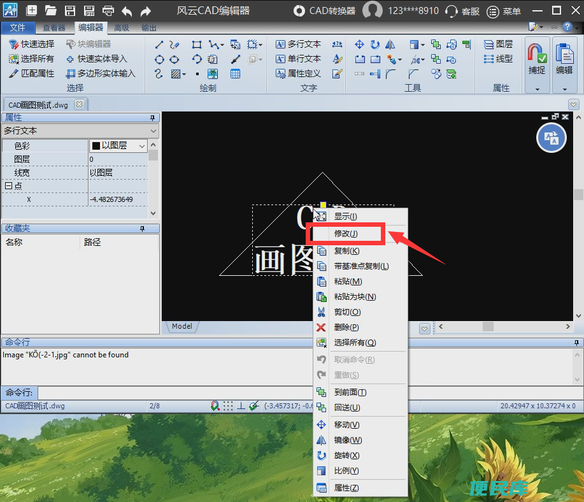Select the Rotate tool in 工具 group
Viewport: 584px width, 502px height.
coord(375,45)
